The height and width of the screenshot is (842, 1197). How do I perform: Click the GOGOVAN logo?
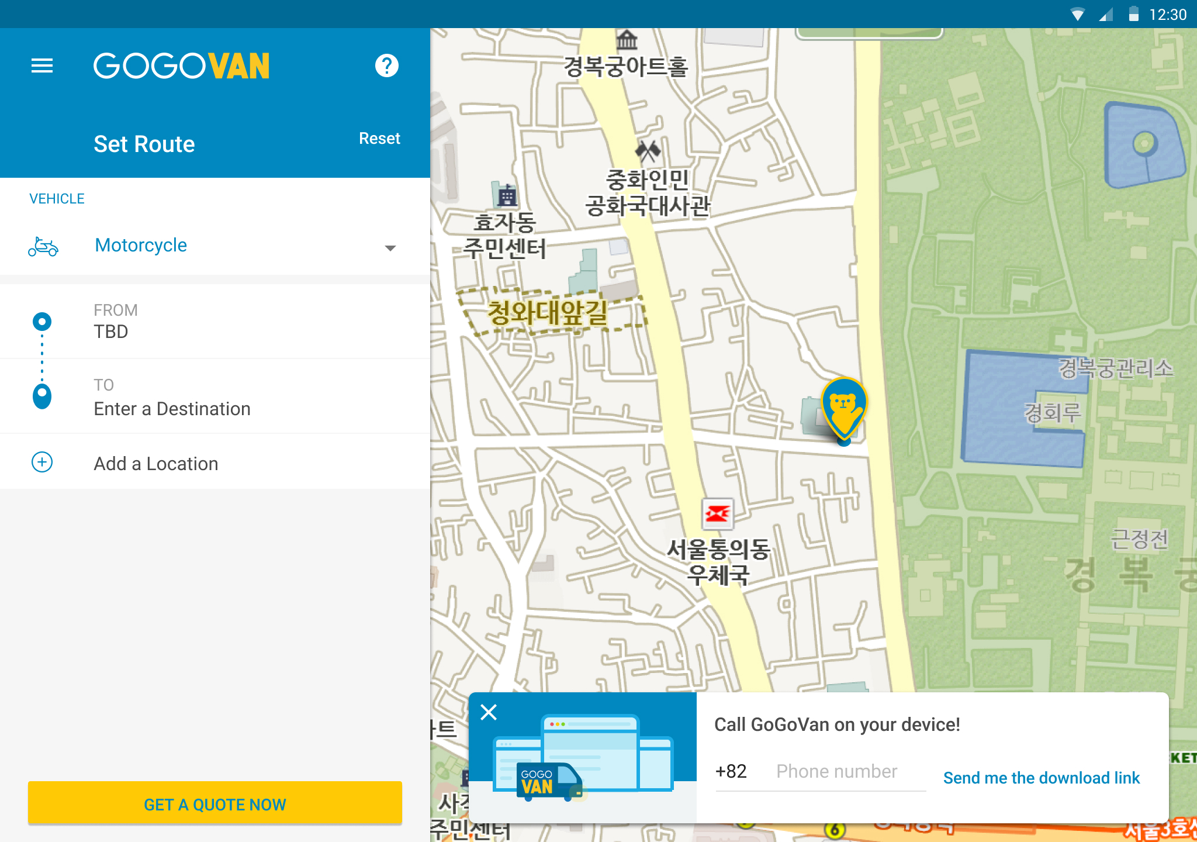[182, 65]
